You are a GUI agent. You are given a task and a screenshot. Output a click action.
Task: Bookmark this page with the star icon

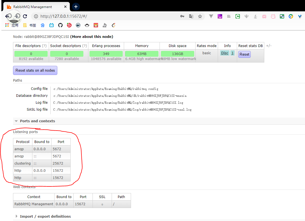200,16
